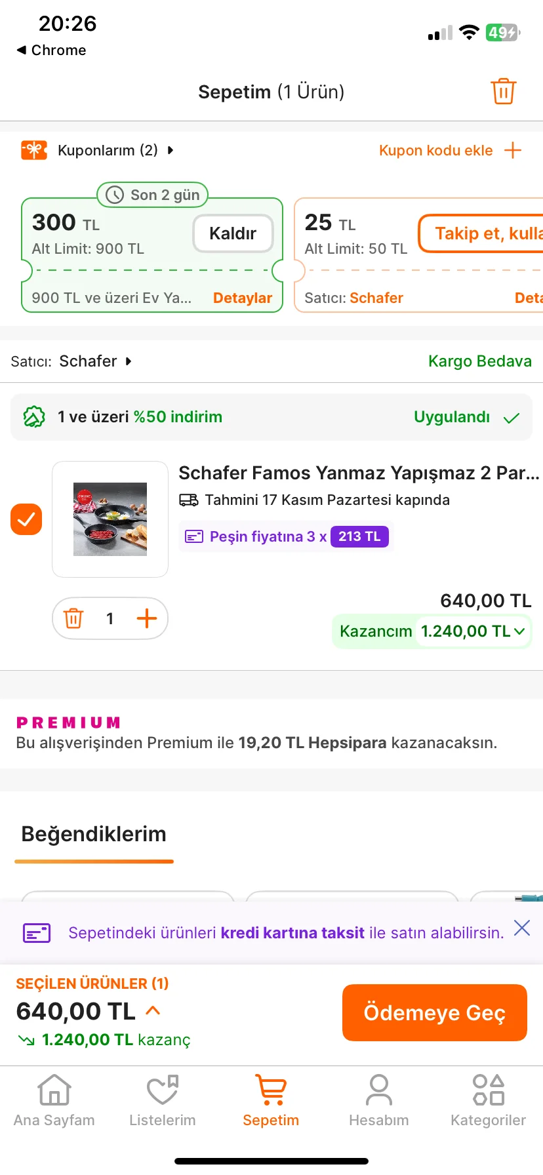Expand the total price details chevron beside 640,00 TL
The image size is (543, 1175).
point(153,1010)
